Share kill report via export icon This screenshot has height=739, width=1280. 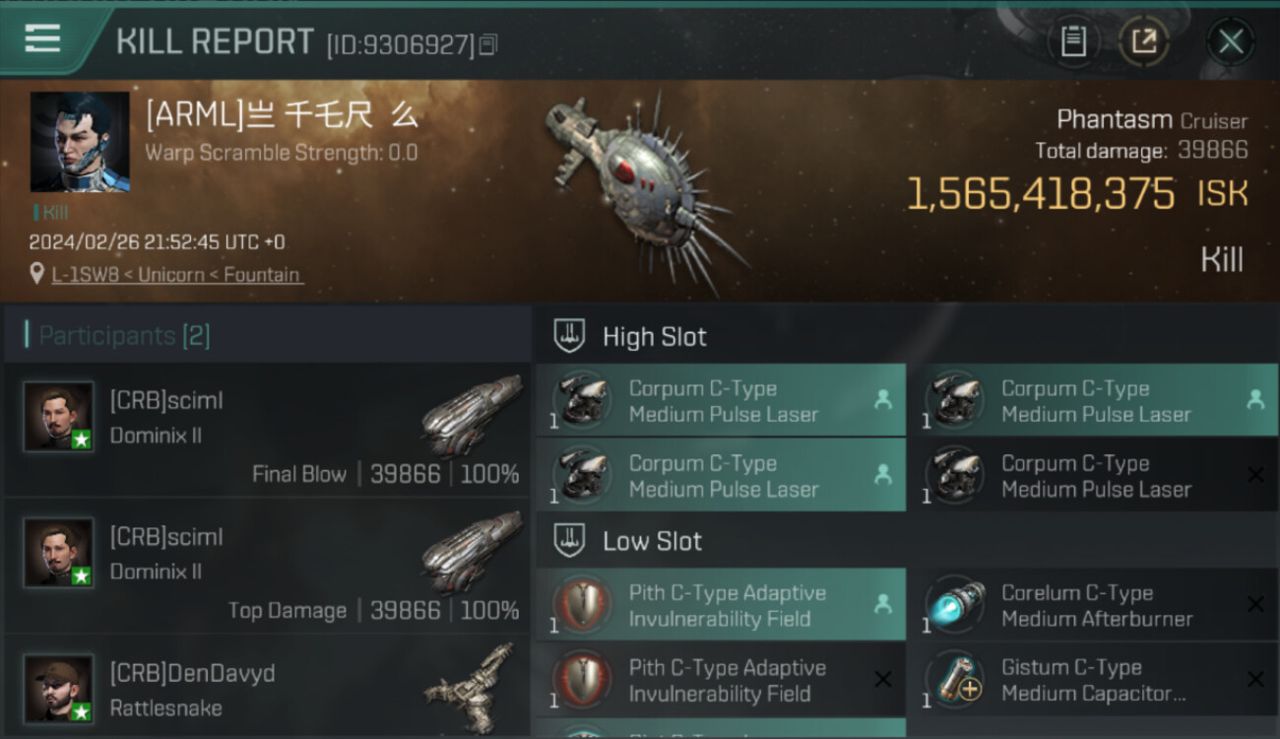click(x=1144, y=41)
